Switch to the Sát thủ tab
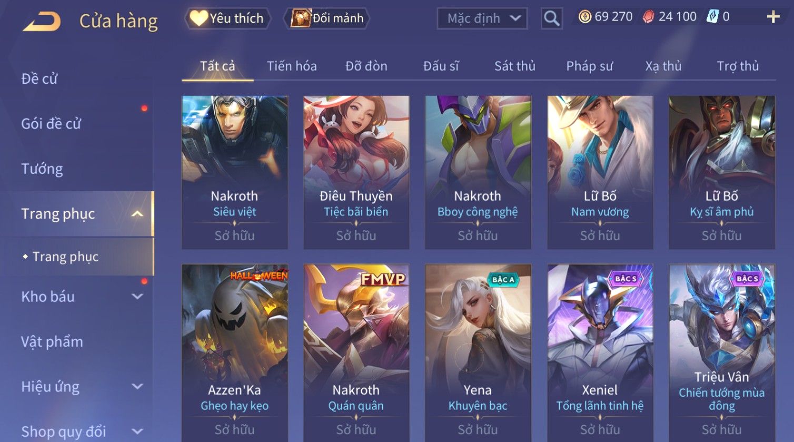 [x=514, y=66]
